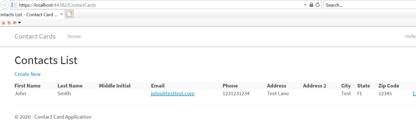Open the john@testtest.com email link

(x=173, y=94)
